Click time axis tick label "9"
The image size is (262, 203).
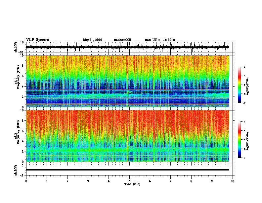212,181
